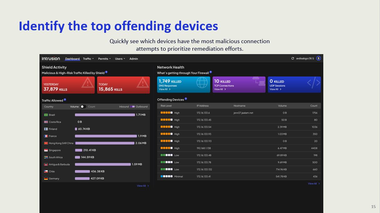
Task: Sort by Volume column header in Offending Devices
Action: point(282,106)
